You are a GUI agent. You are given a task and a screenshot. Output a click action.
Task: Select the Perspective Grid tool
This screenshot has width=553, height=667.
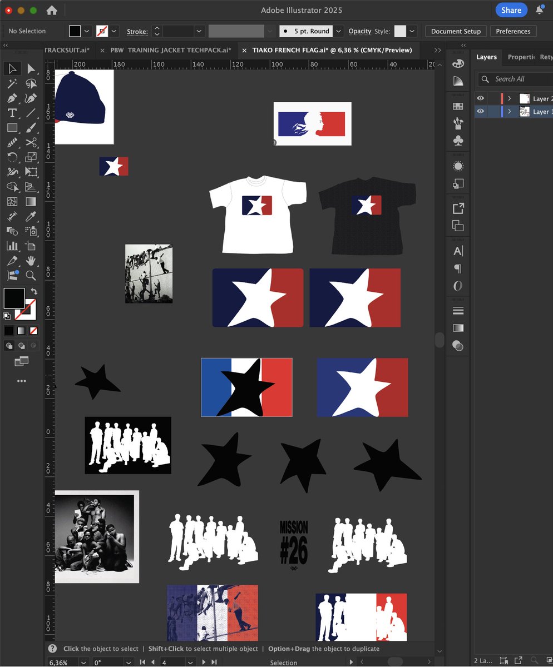[31, 187]
